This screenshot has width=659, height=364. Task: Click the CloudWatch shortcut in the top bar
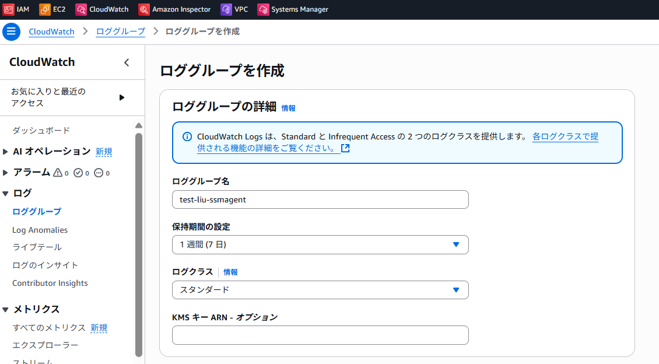pos(102,9)
